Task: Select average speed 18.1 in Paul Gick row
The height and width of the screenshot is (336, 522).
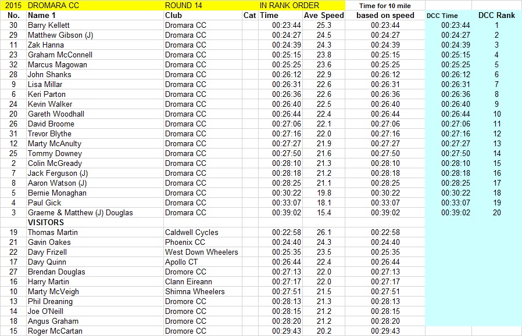Action: (324, 203)
